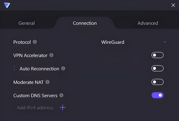Enable the Moderate NAT toggle
The height and width of the screenshot is (121, 179).
[158, 82]
